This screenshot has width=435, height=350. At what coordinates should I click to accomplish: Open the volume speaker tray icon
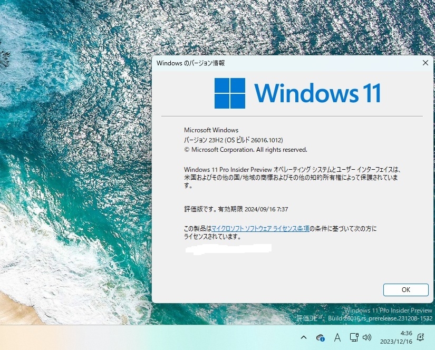point(367,337)
